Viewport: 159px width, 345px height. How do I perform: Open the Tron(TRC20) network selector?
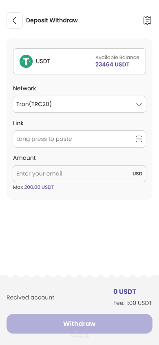click(x=79, y=104)
